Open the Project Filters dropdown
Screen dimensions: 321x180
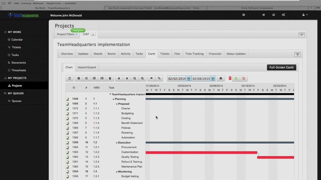tap(67, 34)
